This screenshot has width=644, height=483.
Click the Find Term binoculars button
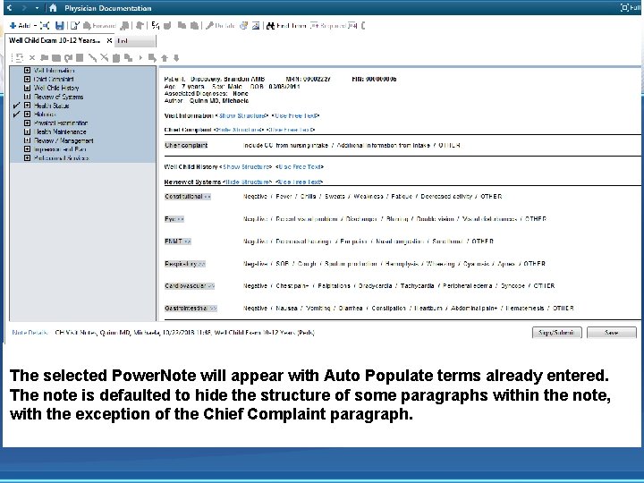286,25
